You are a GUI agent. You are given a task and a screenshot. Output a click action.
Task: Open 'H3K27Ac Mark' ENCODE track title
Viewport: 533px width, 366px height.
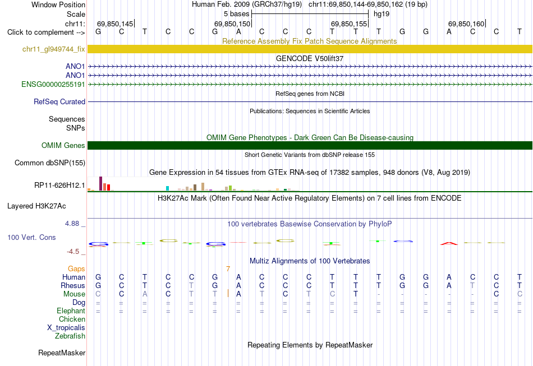click(x=310, y=198)
